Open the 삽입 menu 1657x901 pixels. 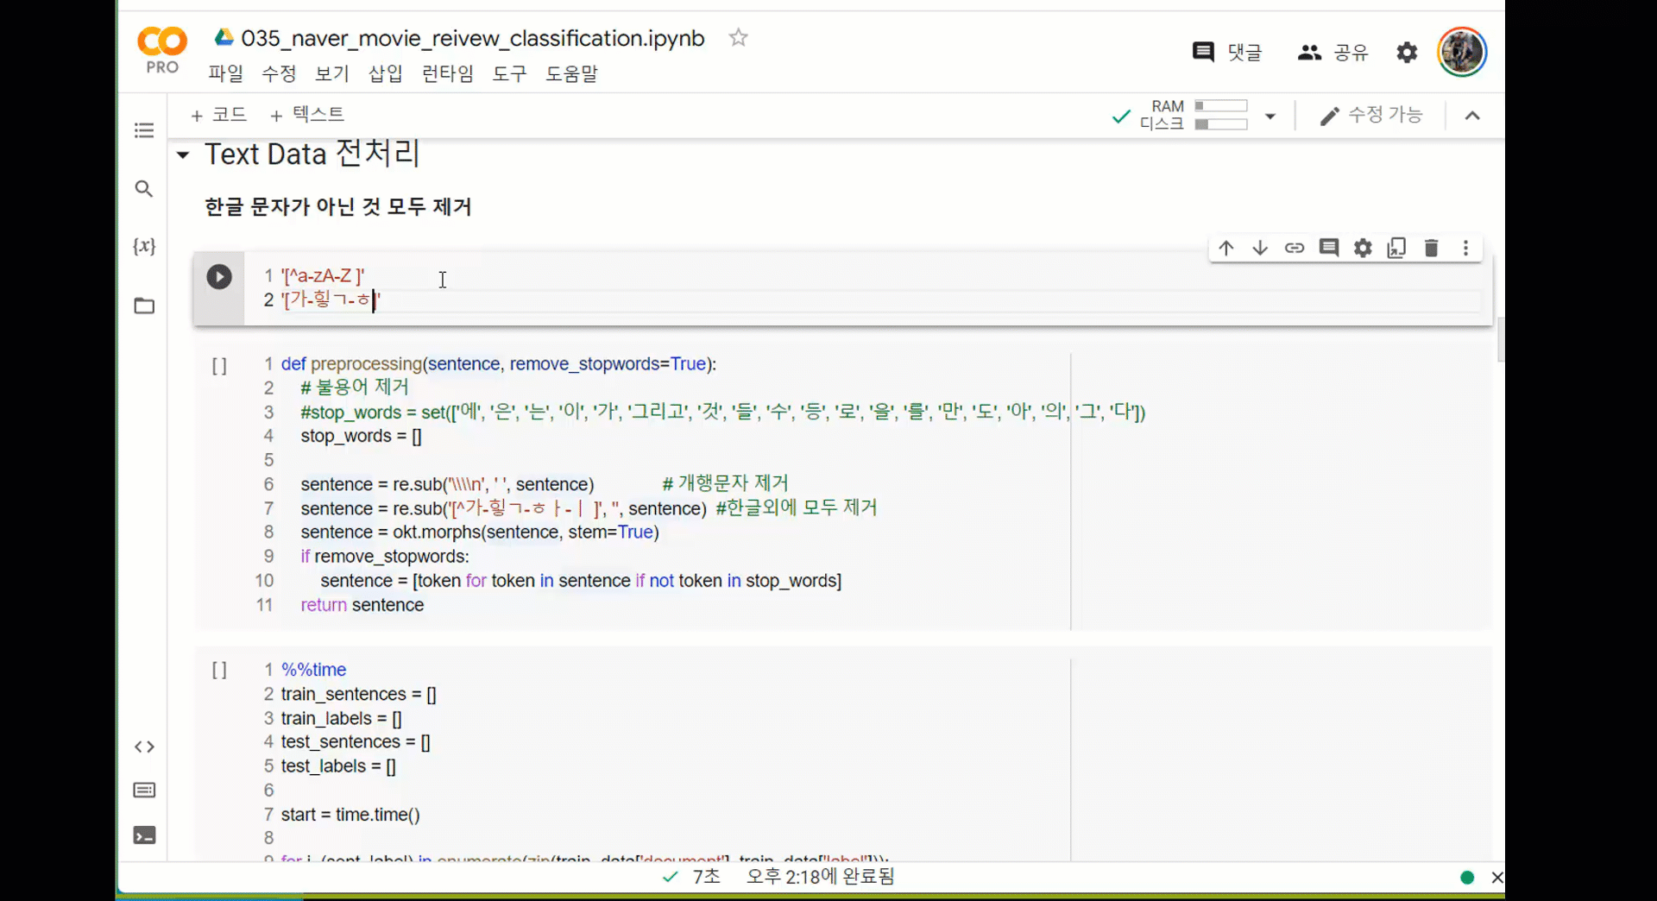pos(386,73)
